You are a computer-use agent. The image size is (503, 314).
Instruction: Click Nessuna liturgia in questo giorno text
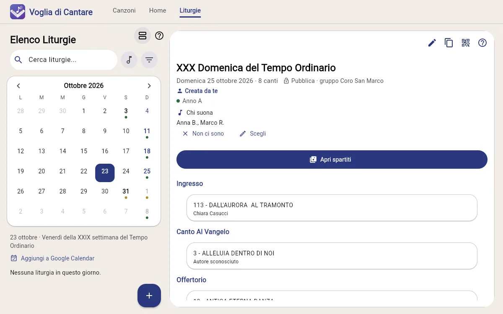55,273
